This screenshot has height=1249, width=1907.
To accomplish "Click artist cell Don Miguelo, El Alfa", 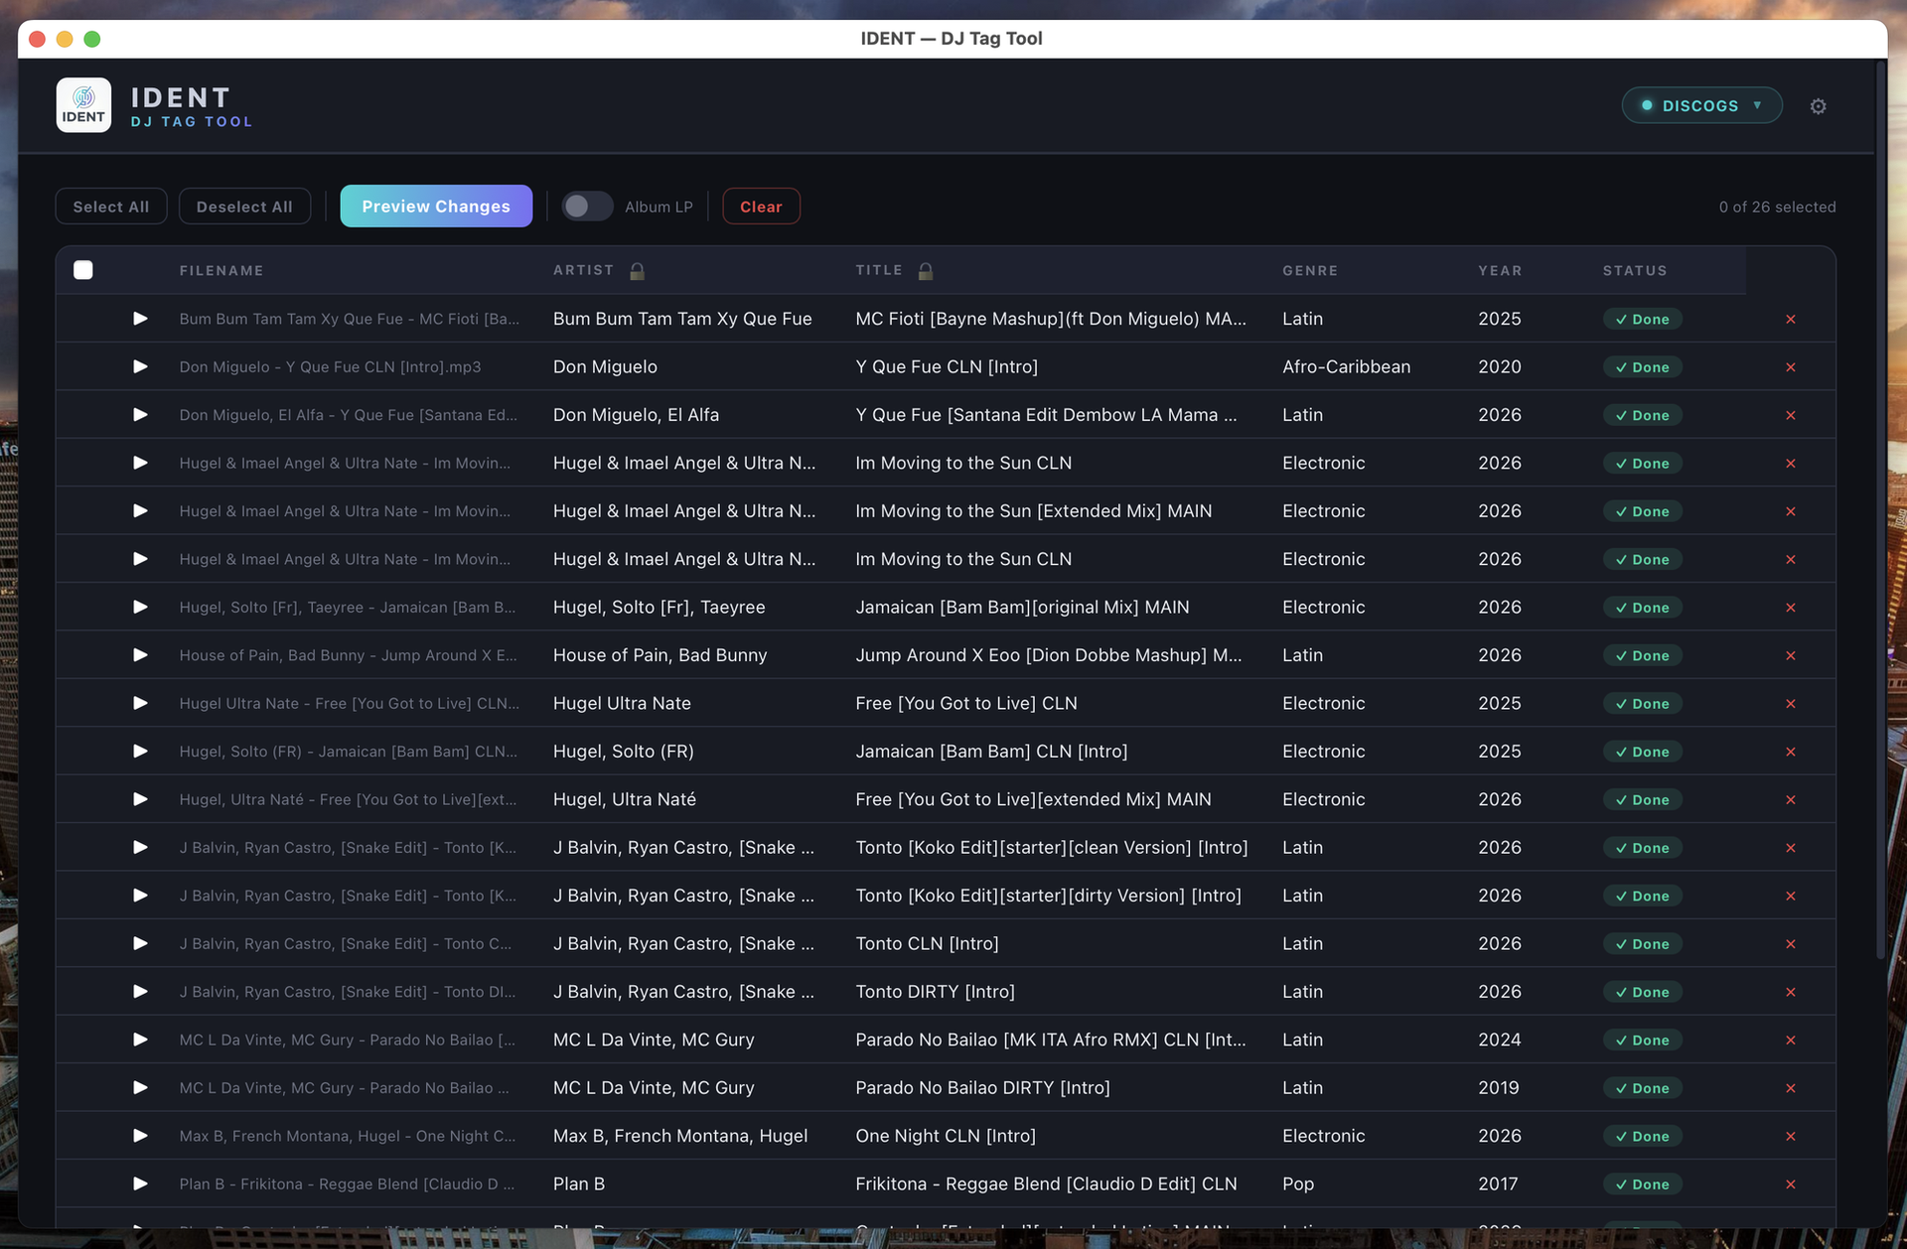I will pyautogui.click(x=636, y=415).
